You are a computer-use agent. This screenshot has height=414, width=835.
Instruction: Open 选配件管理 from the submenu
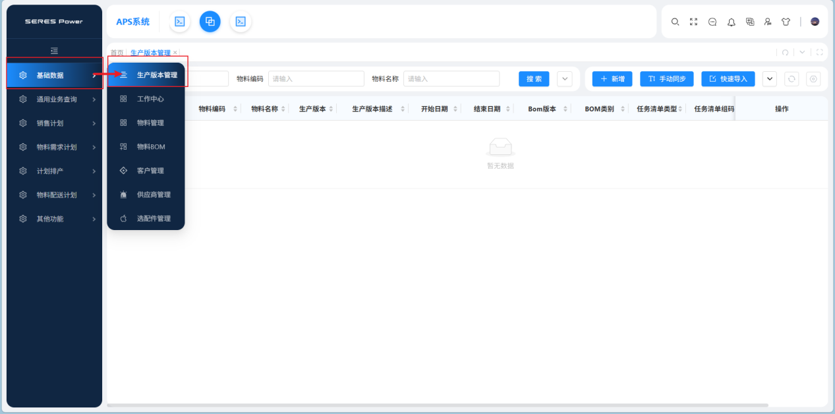[146, 218]
